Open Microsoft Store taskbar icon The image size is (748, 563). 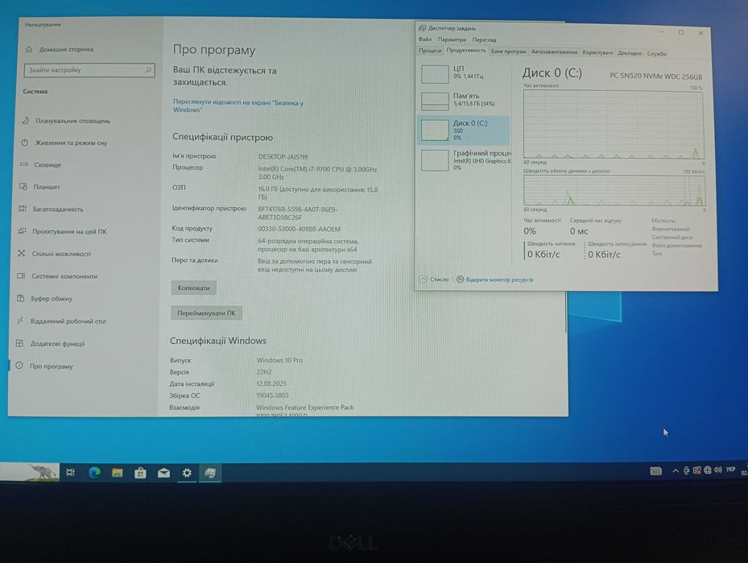click(140, 473)
